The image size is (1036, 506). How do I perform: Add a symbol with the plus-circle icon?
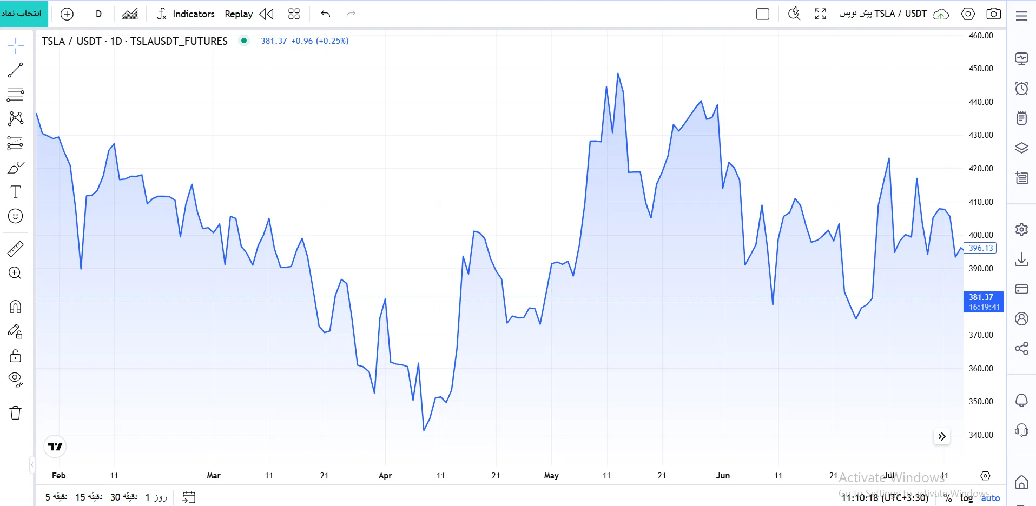[x=67, y=14]
